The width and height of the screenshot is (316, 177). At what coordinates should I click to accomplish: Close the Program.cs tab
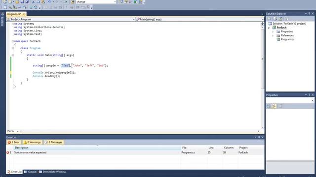(24, 14)
